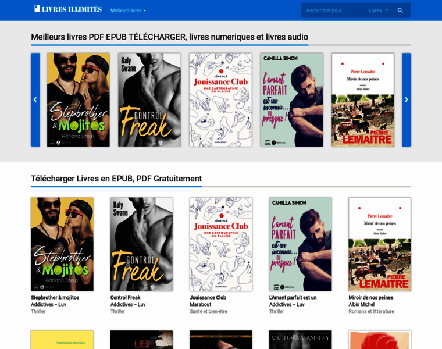Open Miroir de nos peines title link
The height and width of the screenshot is (349, 442).
point(371,297)
